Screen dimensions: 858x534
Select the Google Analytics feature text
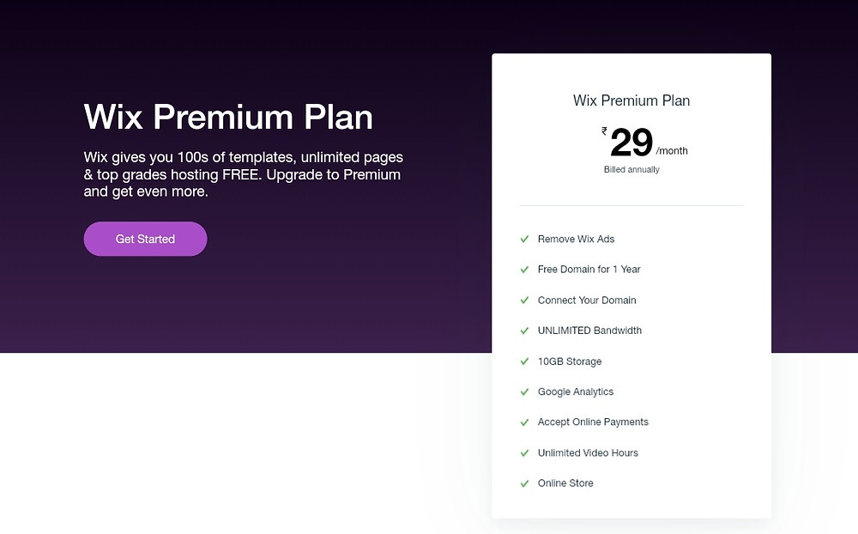pos(576,391)
